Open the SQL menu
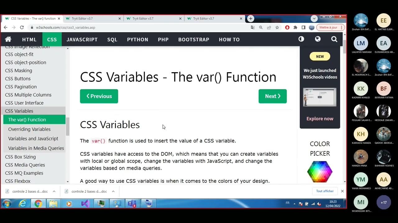This screenshot has width=398, height=223. point(112,39)
